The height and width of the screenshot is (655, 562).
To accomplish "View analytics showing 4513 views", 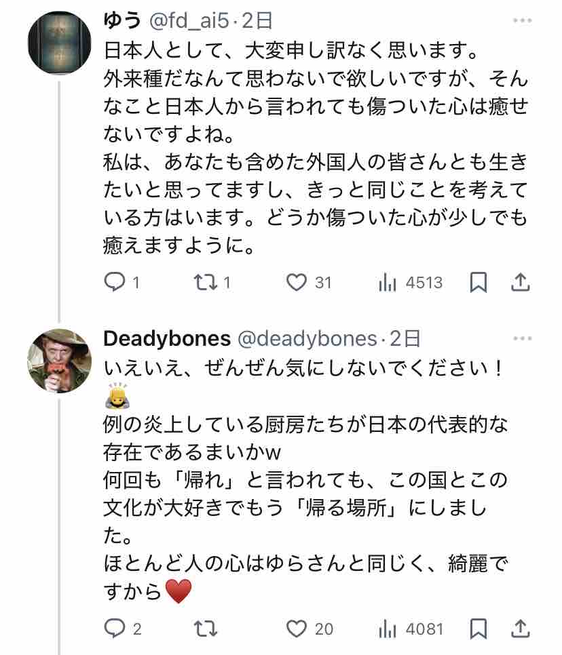I will 388,282.
